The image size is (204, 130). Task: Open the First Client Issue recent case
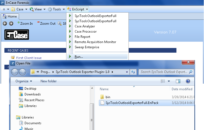coord(29,58)
